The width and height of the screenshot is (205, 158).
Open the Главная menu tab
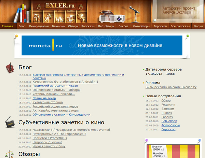coord(7,26)
